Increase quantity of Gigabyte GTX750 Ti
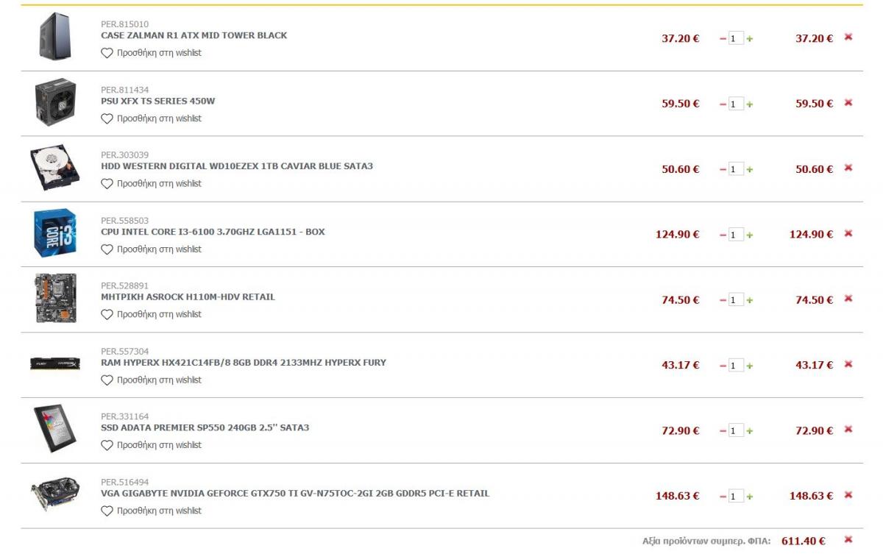The width and height of the screenshot is (883, 554). click(x=750, y=497)
